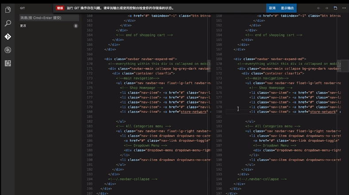Click 'container clearfix' line in right pane
Image resolution: width=349 pixels, height=195 pixels.
click(273, 73)
